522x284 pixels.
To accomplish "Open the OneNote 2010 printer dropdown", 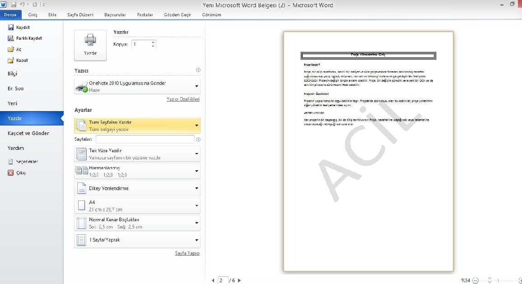I will coord(137,86).
